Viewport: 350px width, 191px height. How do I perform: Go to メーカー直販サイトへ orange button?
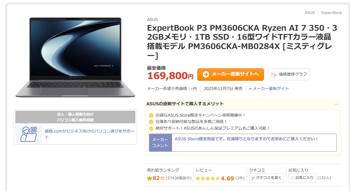[x=231, y=74]
